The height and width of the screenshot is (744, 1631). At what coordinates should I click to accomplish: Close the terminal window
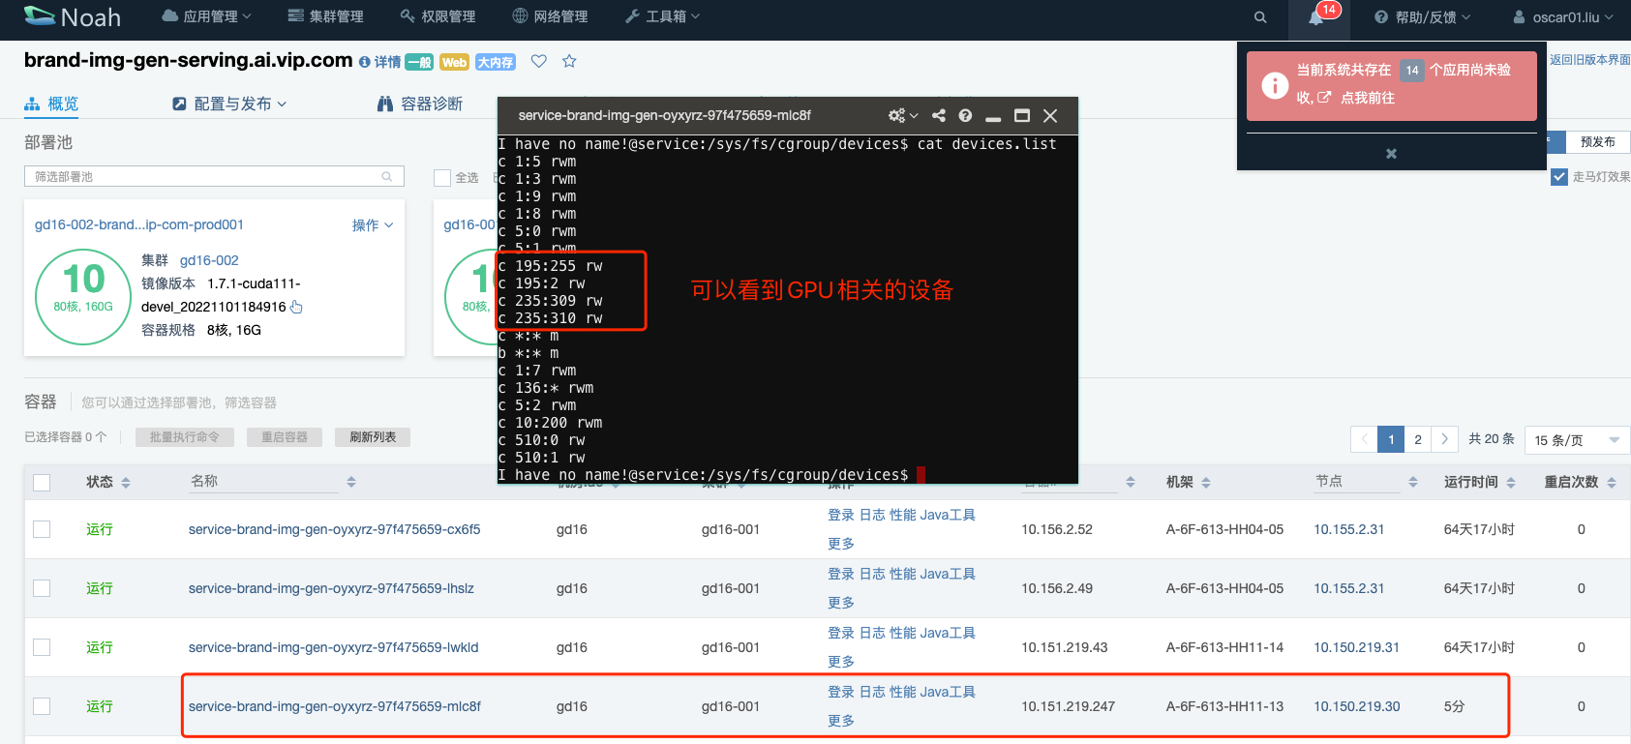1050,115
